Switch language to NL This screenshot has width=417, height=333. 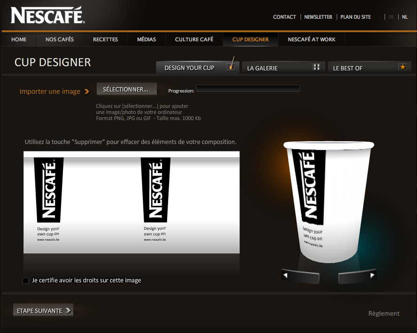pyautogui.click(x=405, y=17)
